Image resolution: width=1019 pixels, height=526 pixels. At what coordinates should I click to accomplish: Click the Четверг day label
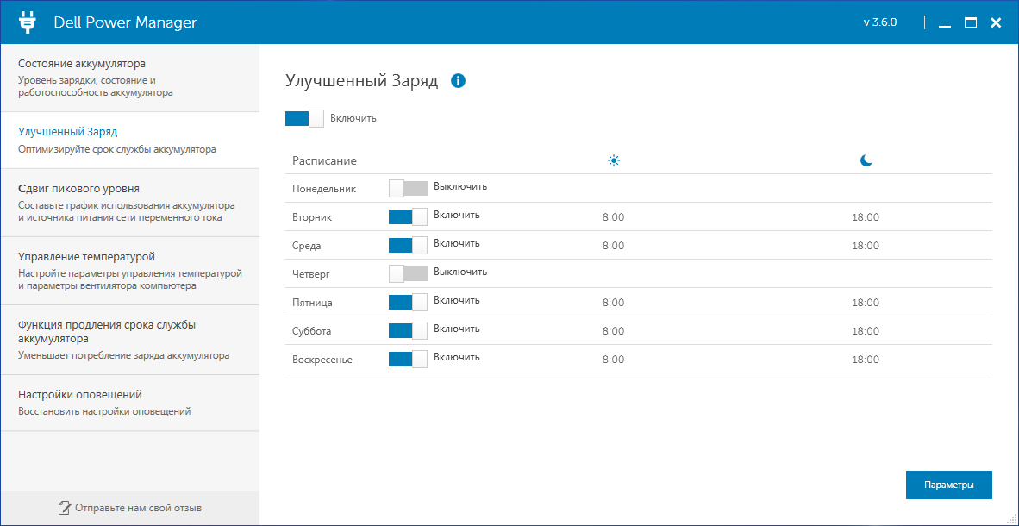click(311, 274)
